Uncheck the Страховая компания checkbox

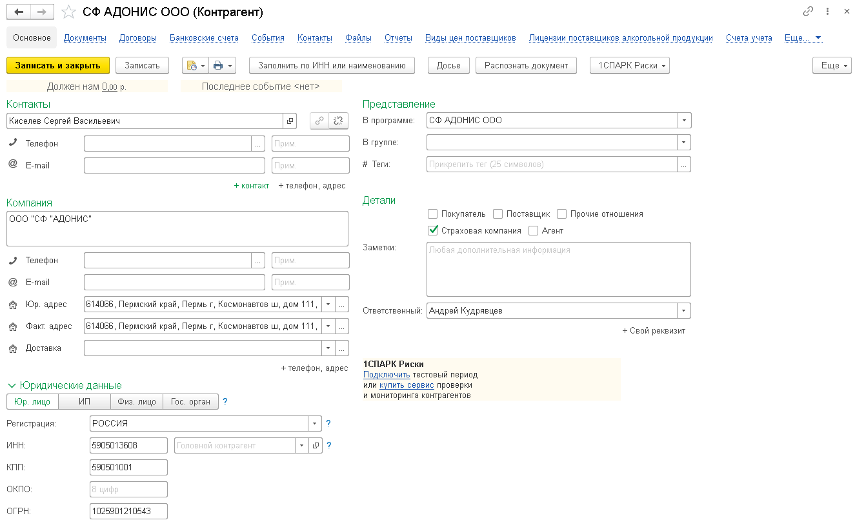pos(433,230)
